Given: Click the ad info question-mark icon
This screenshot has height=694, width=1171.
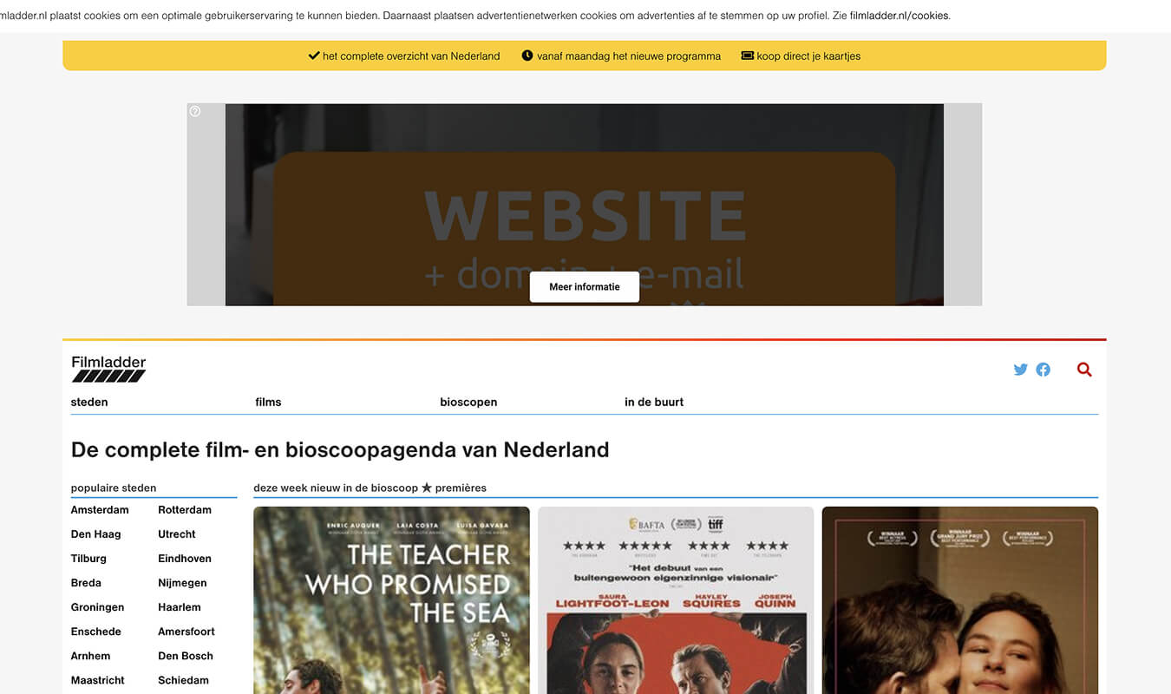Looking at the screenshot, I should [x=195, y=111].
